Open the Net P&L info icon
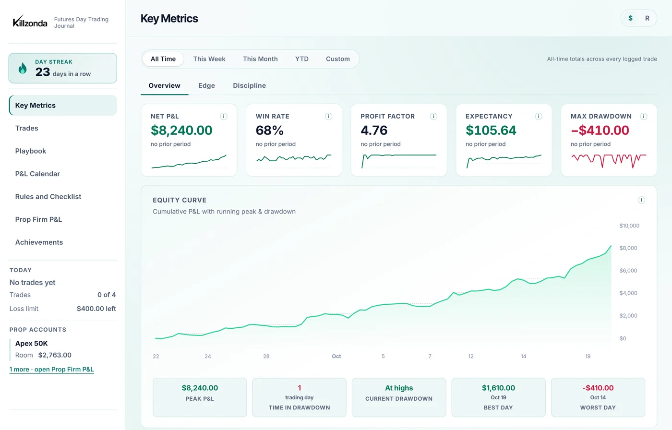Viewport: 672px width, 430px height. coord(224,116)
